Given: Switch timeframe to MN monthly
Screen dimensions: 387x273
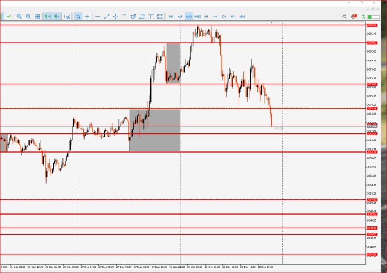Looking at the screenshot, I should coord(242,17).
